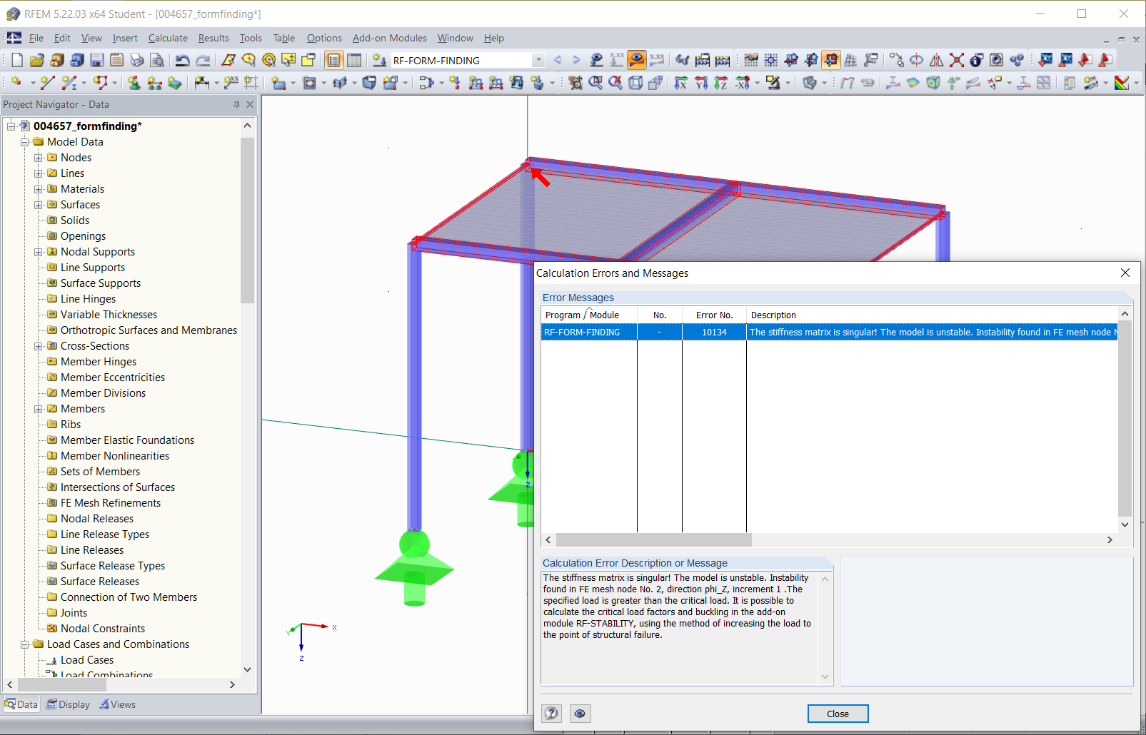The width and height of the screenshot is (1146, 735).
Task: Toggle the highlighted results display eye icon
Action: [636, 60]
